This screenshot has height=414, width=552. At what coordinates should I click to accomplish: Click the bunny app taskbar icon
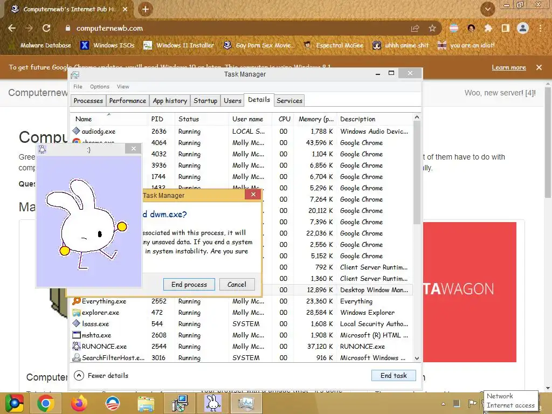pyautogui.click(x=212, y=403)
